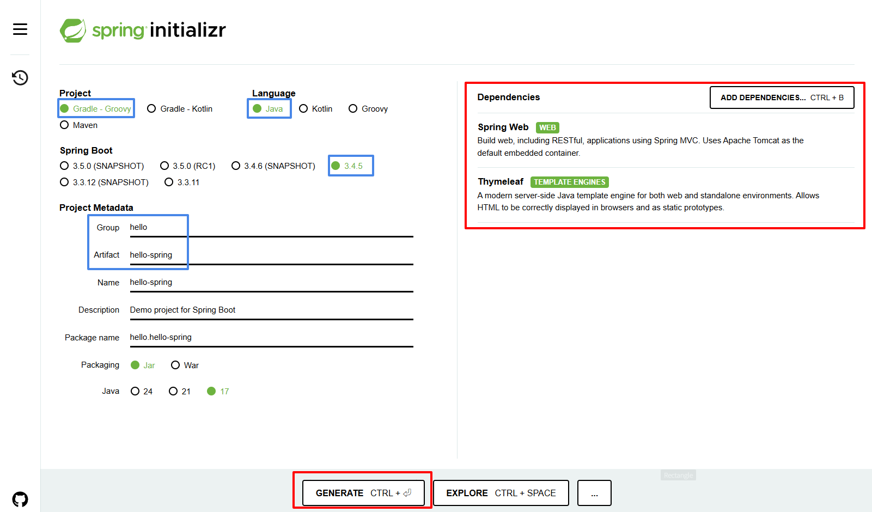Select Gradle - Kotlin project type

click(x=180, y=109)
